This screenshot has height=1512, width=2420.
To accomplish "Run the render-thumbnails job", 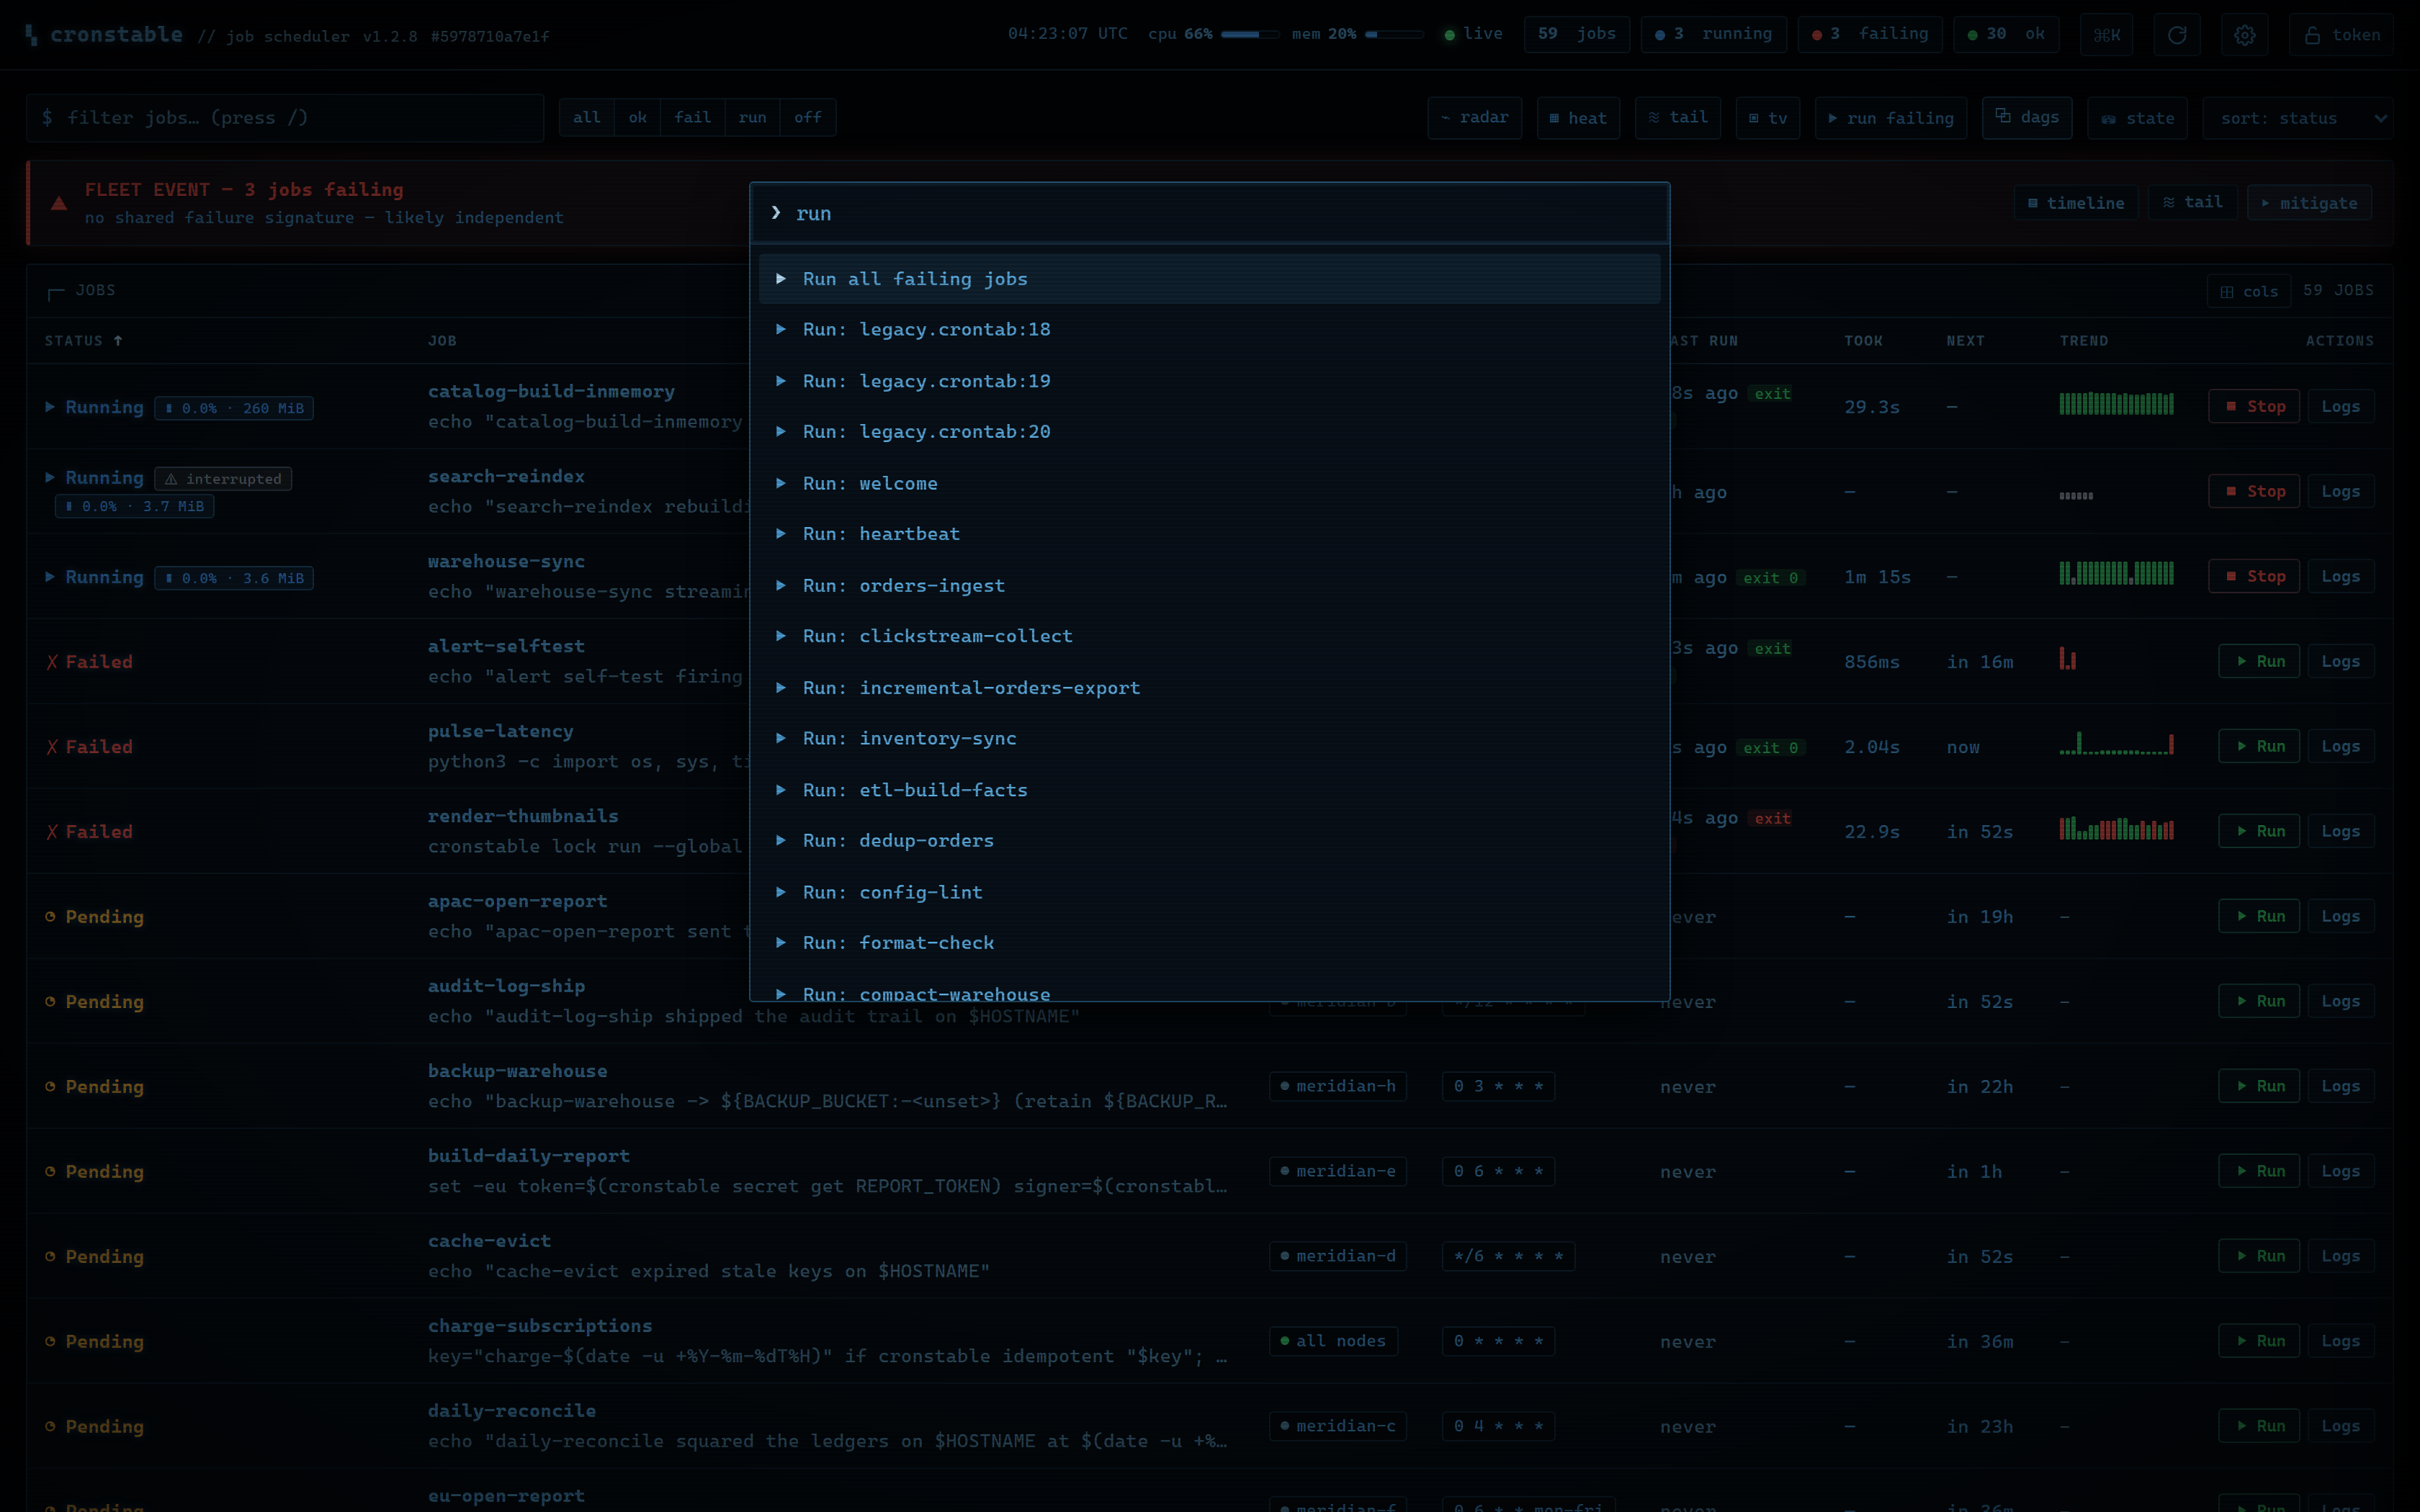I will (x=2259, y=832).
